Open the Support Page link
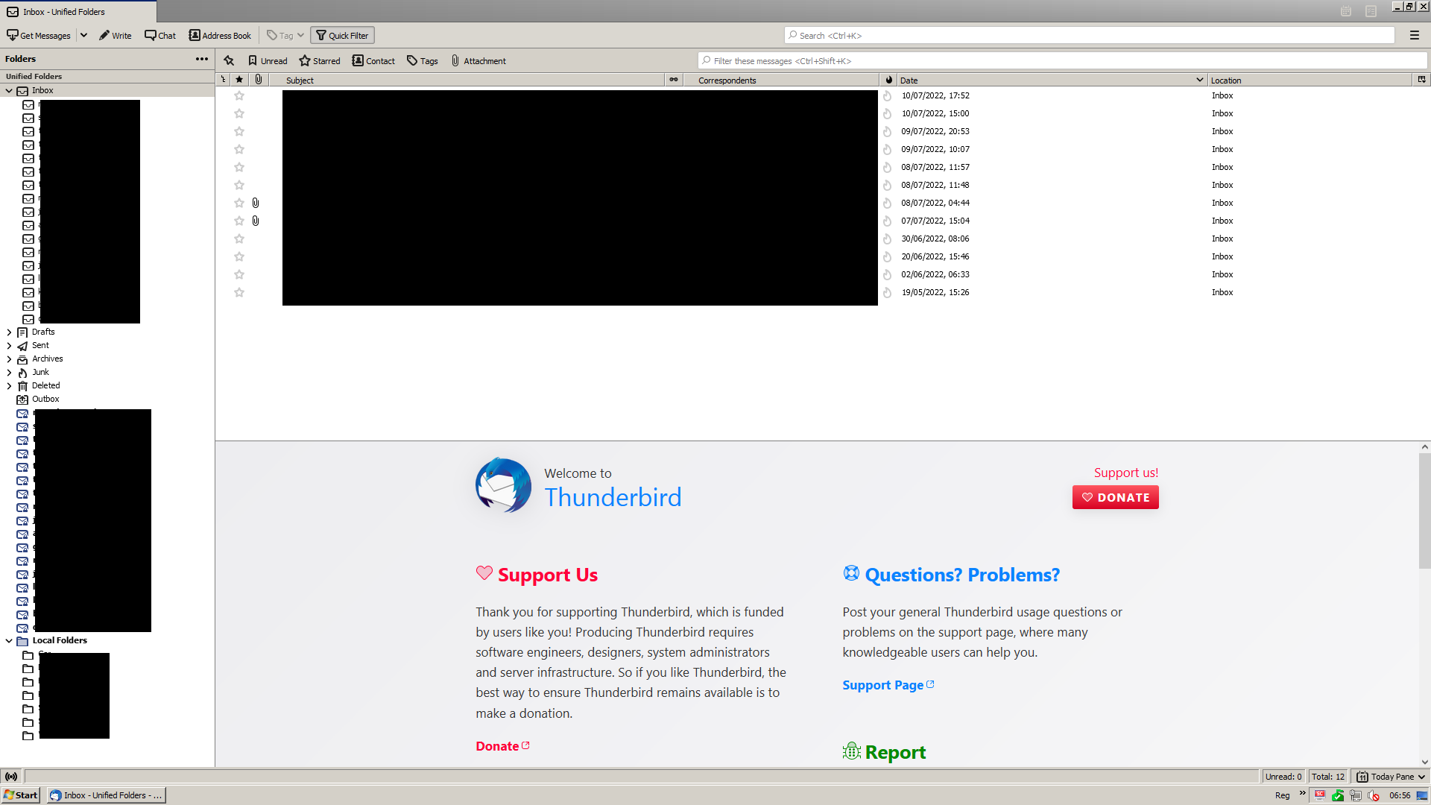The image size is (1431, 805). coord(883,685)
